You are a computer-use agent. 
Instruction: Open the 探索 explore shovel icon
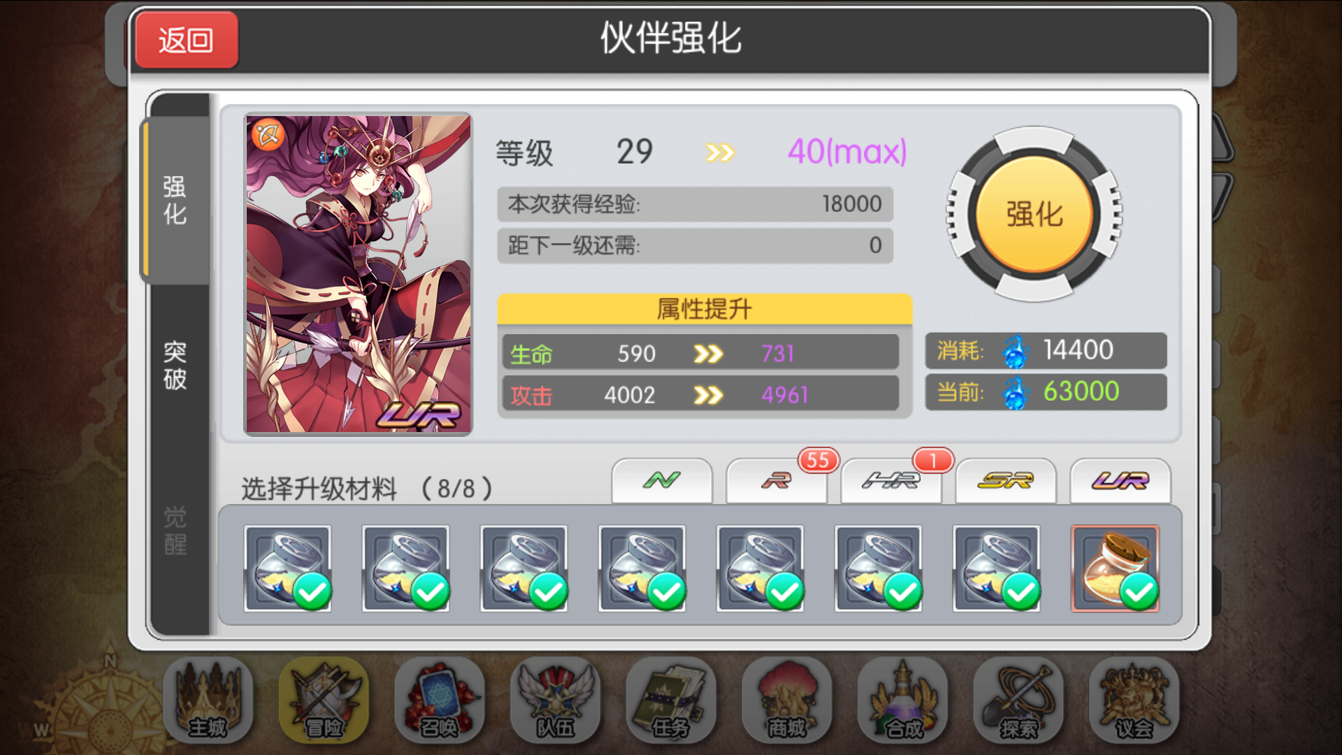click(1018, 700)
